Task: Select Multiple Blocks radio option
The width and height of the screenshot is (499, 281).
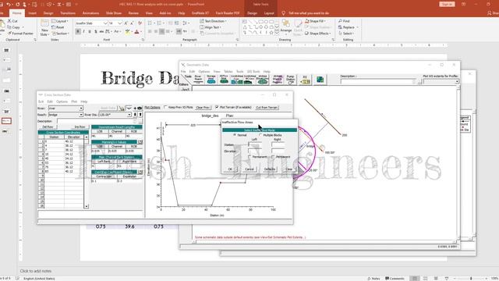Action: [260, 135]
